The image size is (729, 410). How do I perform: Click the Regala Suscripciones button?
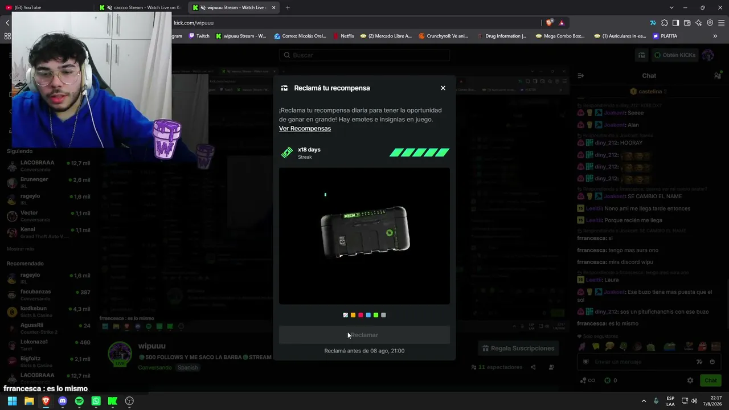point(517,348)
